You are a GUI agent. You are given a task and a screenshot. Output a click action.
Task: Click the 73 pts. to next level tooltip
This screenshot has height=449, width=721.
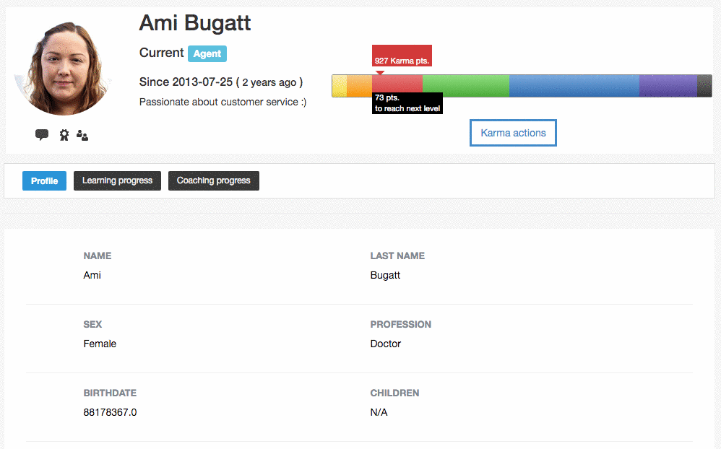407,103
